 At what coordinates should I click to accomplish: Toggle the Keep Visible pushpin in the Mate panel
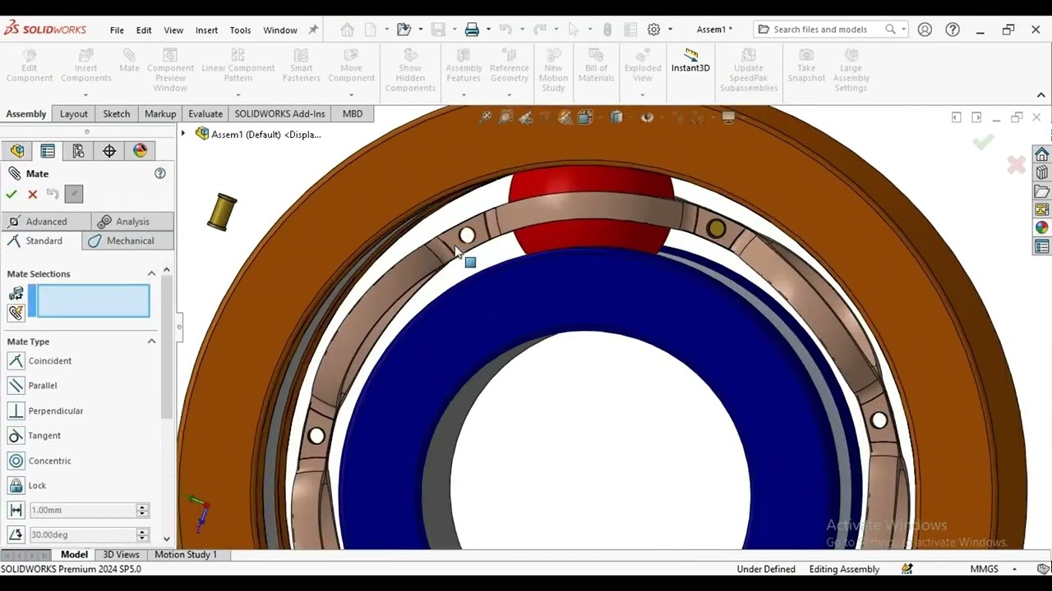[74, 195]
